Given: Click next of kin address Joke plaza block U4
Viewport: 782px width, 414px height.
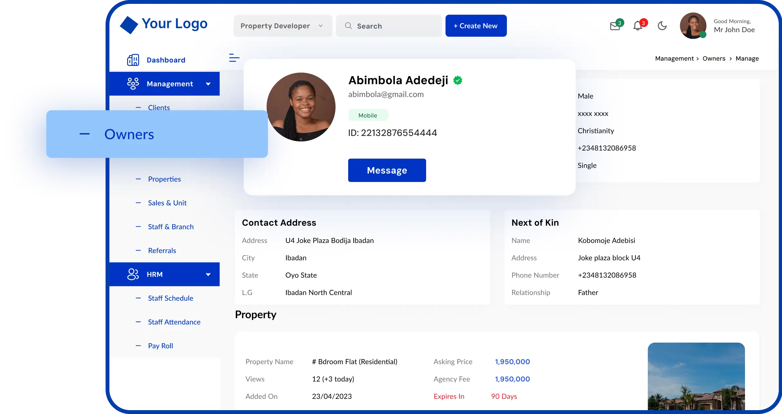Looking at the screenshot, I should (x=609, y=258).
